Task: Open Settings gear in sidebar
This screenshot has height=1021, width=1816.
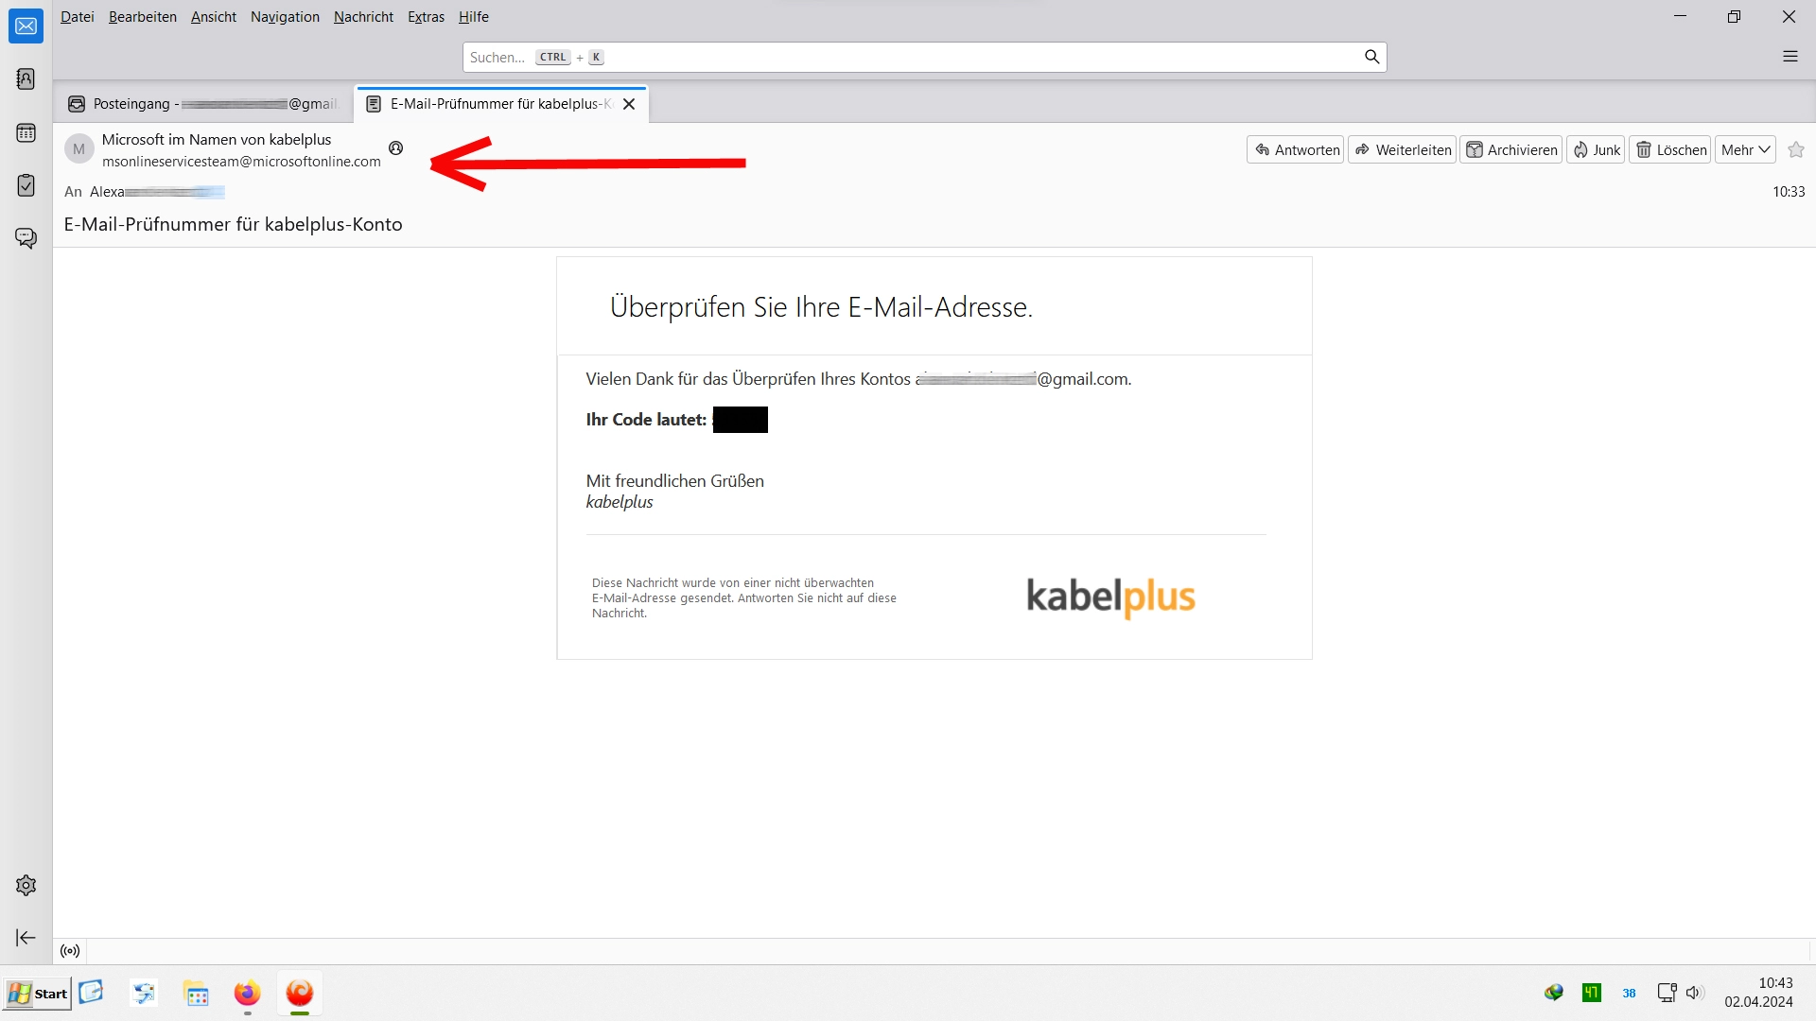Action: (26, 885)
